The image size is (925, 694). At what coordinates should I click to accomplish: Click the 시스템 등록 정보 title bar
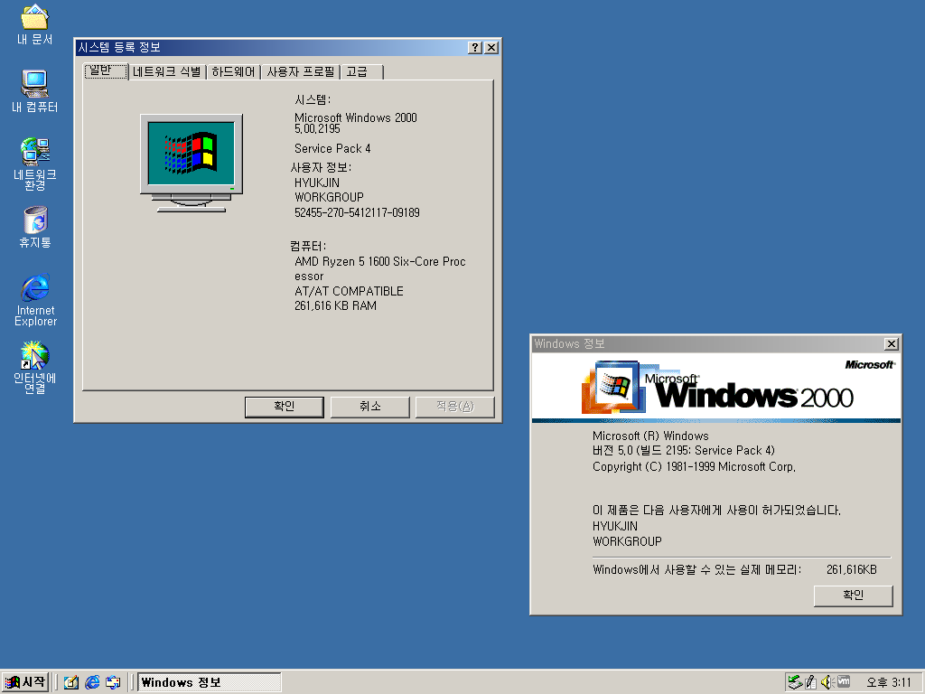(271, 47)
